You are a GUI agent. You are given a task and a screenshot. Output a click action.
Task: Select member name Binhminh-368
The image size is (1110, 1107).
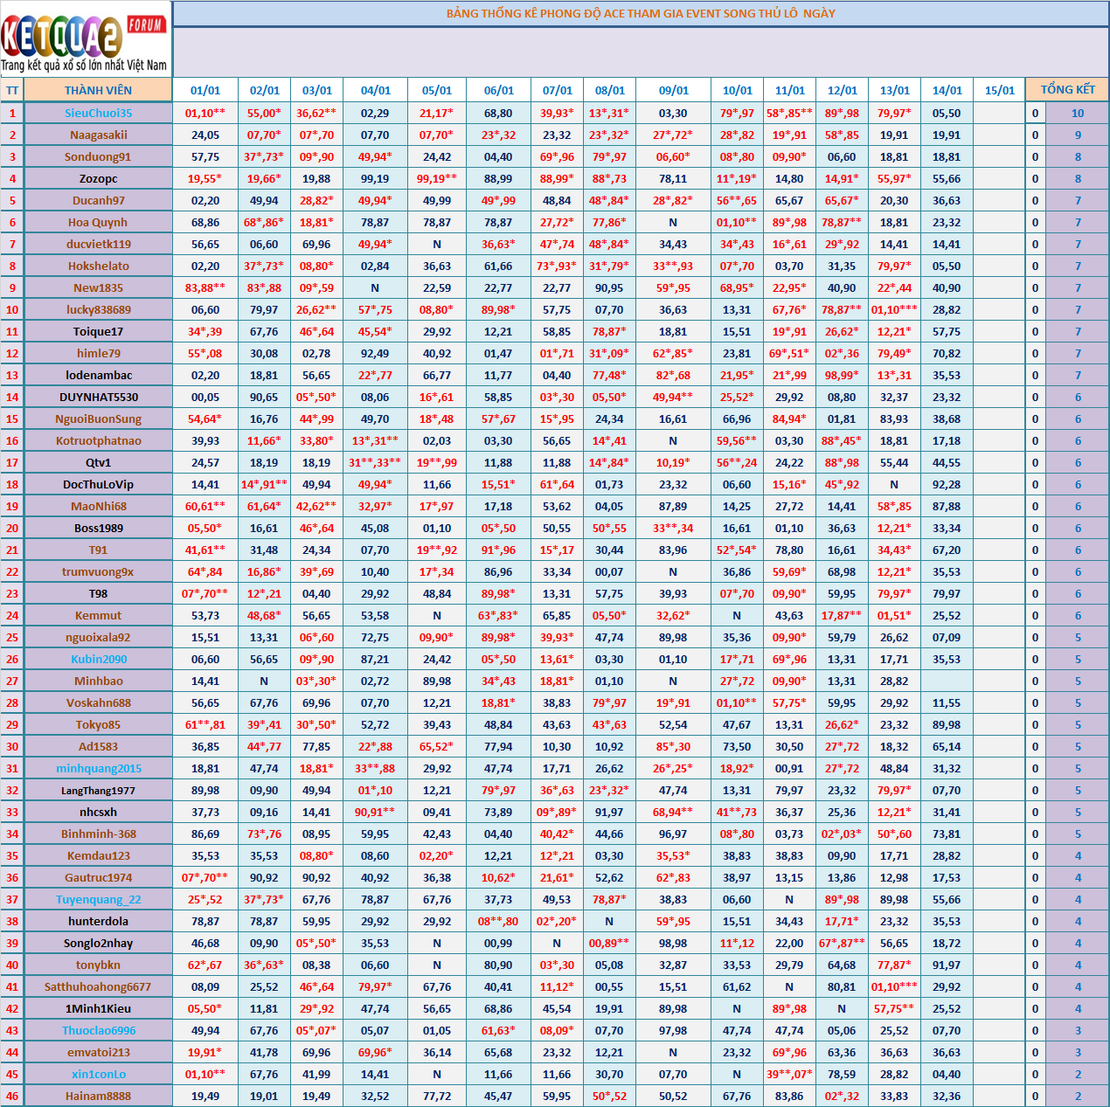pyautogui.click(x=98, y=834)
